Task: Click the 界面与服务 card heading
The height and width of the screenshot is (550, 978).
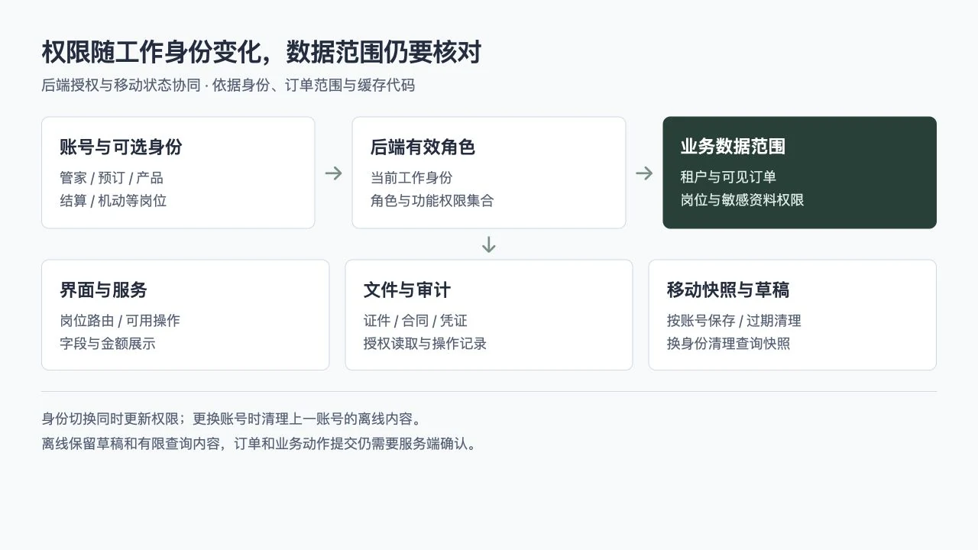Action: 103,290
